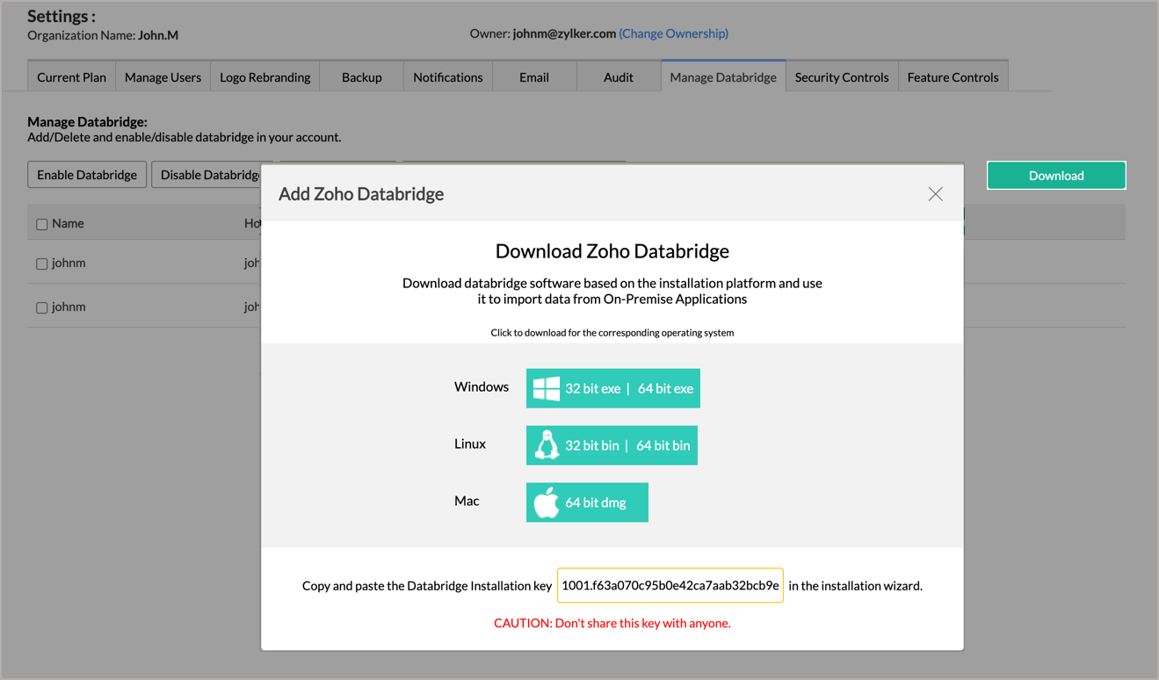Check the first johnm row checkbox

point(41,264)
